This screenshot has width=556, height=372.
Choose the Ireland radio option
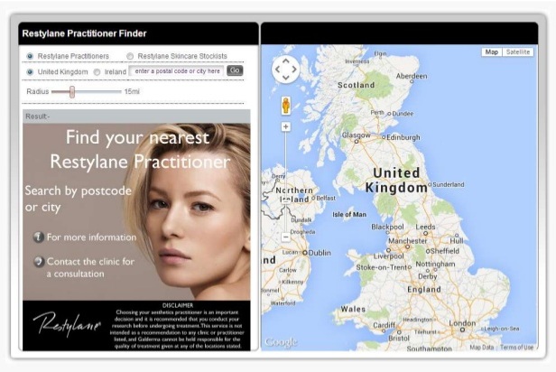pyautogui.click(x=97, y=72)
